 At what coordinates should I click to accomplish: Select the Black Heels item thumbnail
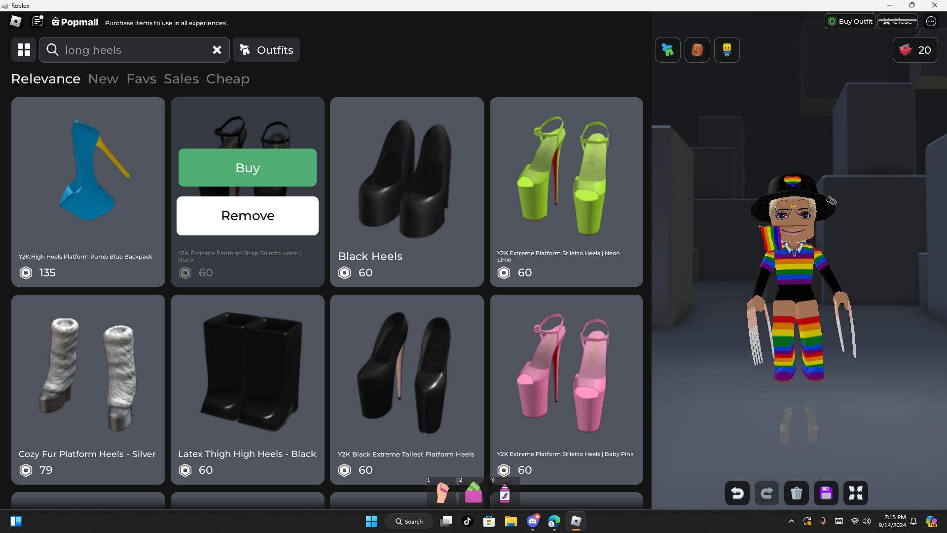point(406,178)
